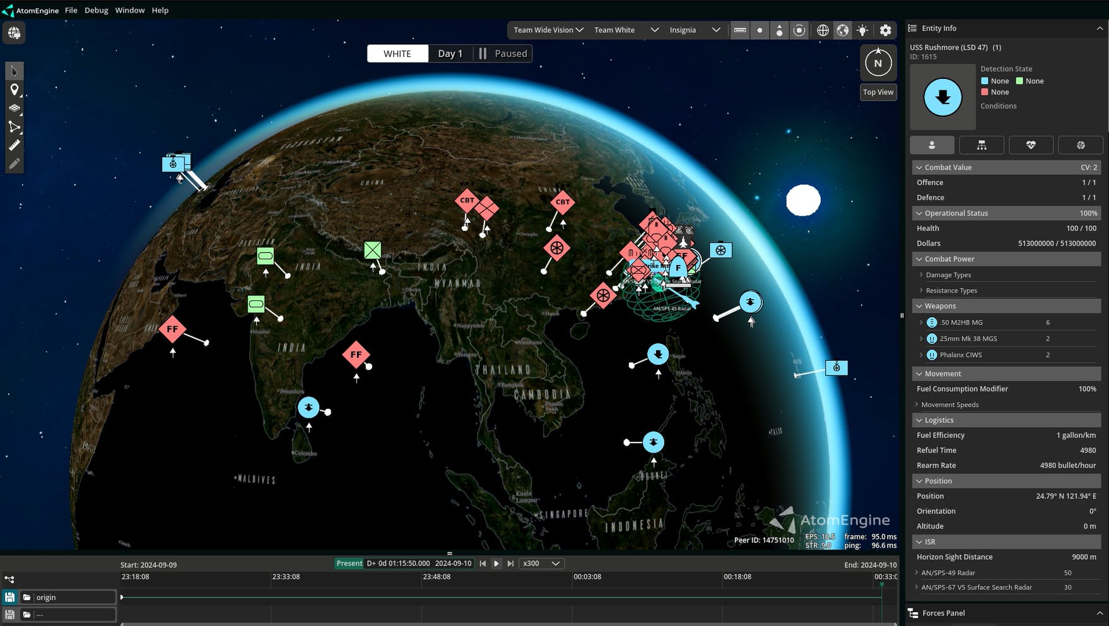1109x626 pixels.
Task: Open the health status tab for USS Rushmore
Action: pyautogui.click(x=1031, y=145)
